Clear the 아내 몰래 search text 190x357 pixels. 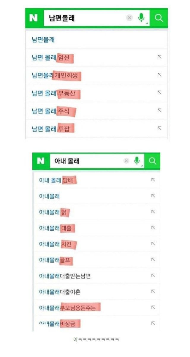[126, 161]
